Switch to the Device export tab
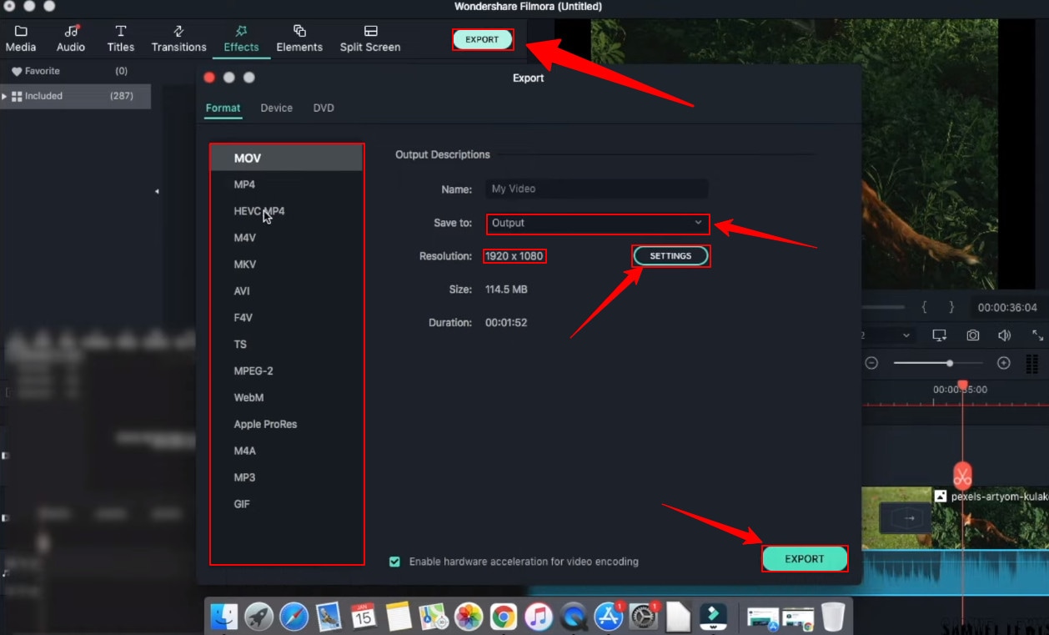 [276, 108]
